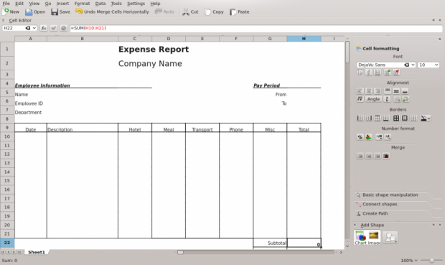
Task: Toggle align center horizontally
Action: 369,91
